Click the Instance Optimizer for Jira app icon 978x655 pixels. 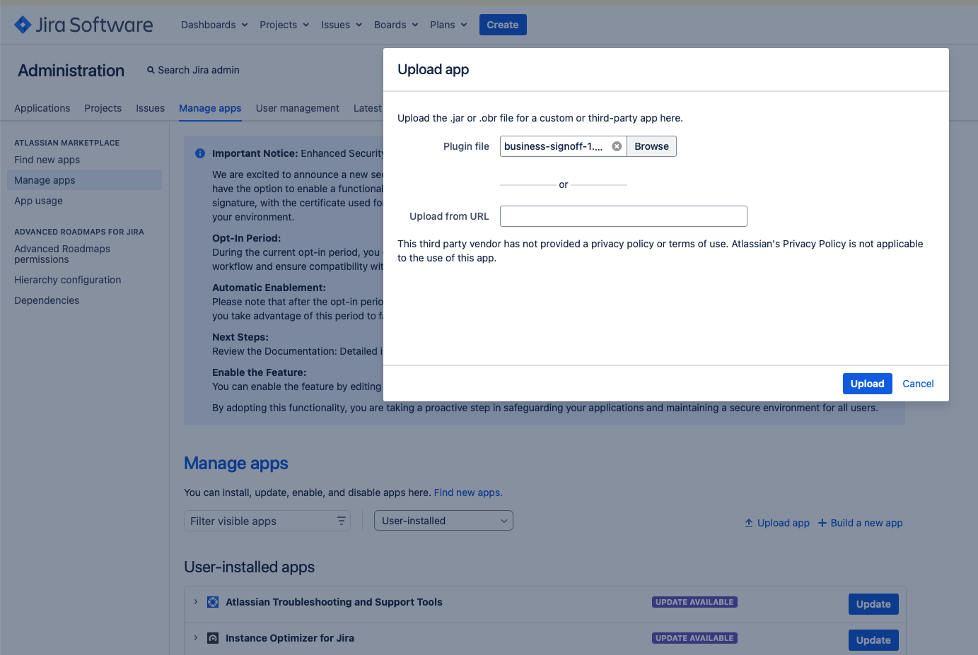point(212,638)
